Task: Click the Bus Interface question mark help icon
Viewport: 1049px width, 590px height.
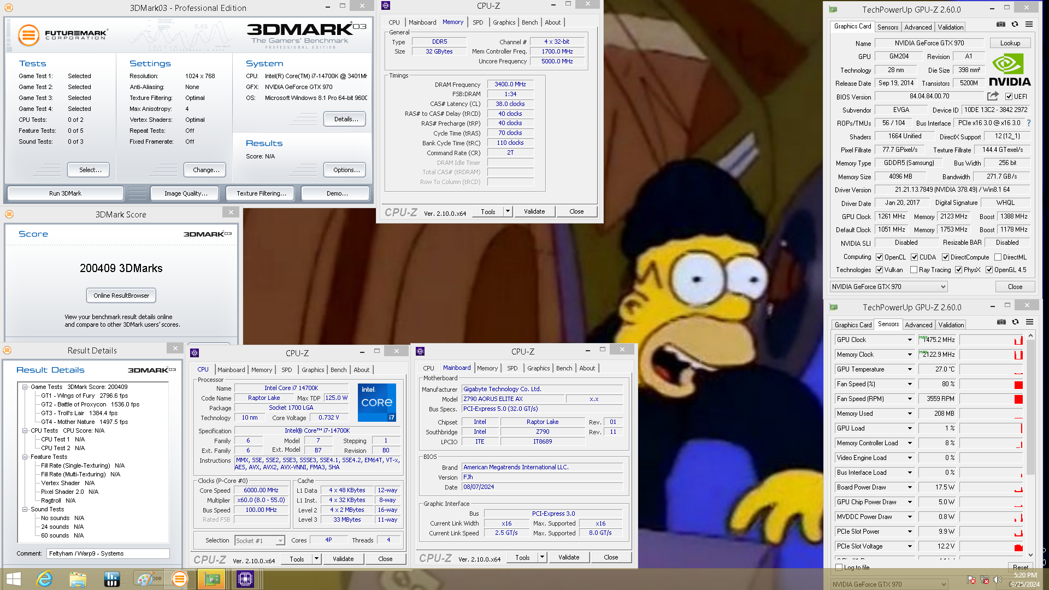Action: [x=1029, y=123]
